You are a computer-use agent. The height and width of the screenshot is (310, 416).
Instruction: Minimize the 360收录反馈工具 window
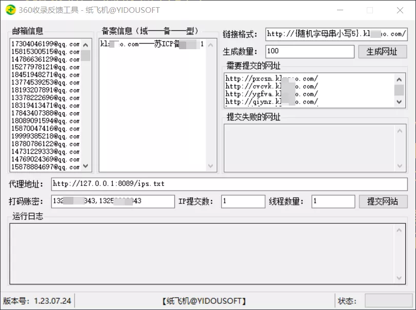click(x=340, y=10)
